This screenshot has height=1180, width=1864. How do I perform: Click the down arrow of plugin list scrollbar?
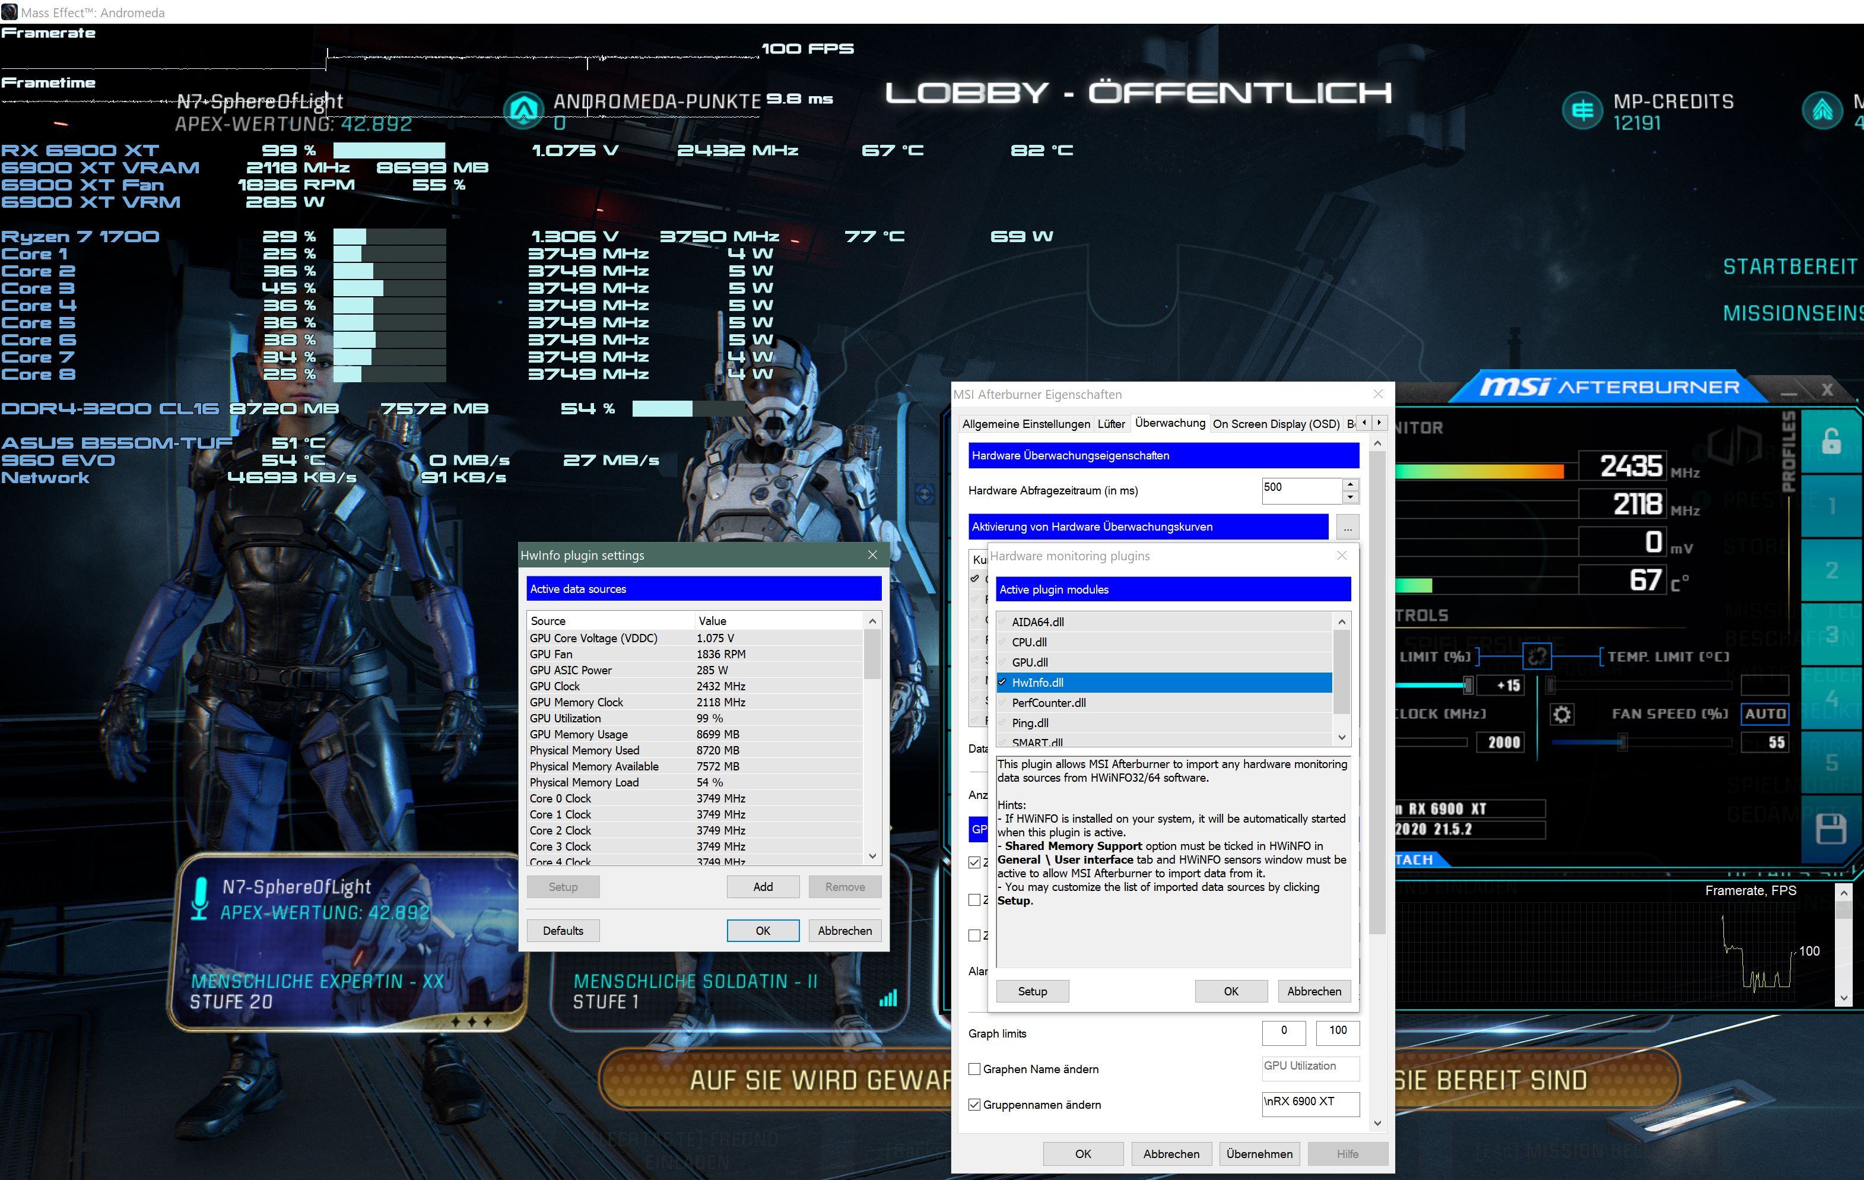click(x=1342, y=737)
